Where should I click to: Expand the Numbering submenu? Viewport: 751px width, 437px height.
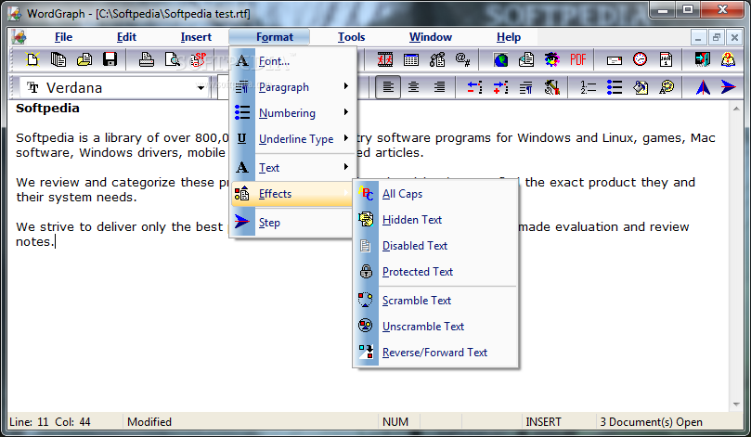[x=292, y=112]
